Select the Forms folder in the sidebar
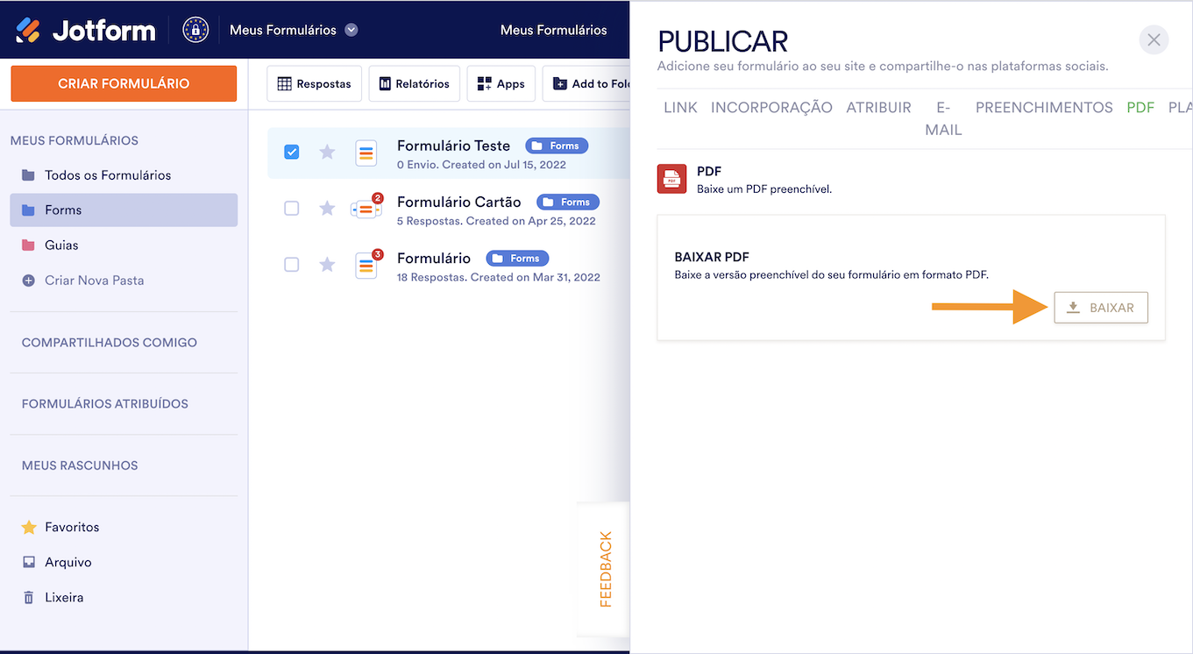Image resolution: width=1193 pixels, height=654 pixels. pos(124,210)
